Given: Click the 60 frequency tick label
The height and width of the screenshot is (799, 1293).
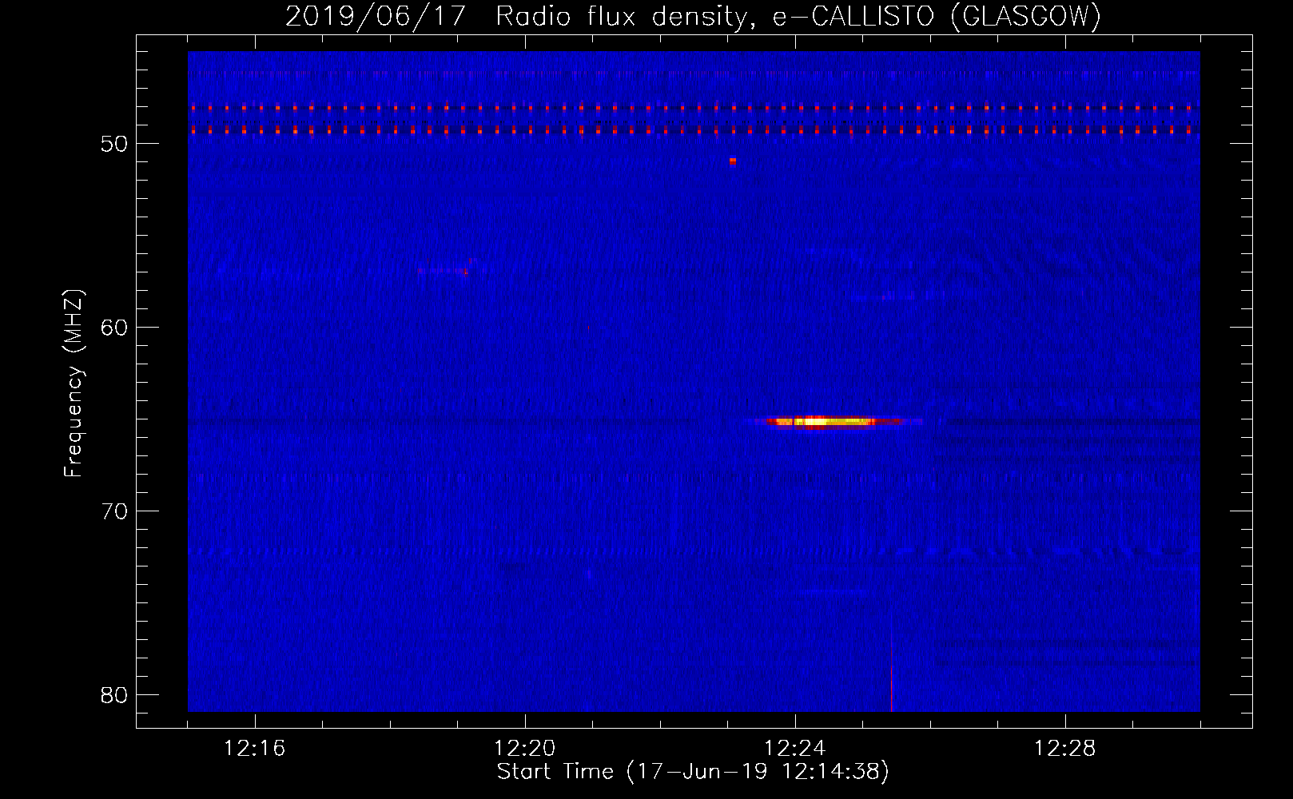Looking at the screenshot, I should [114, 328].
